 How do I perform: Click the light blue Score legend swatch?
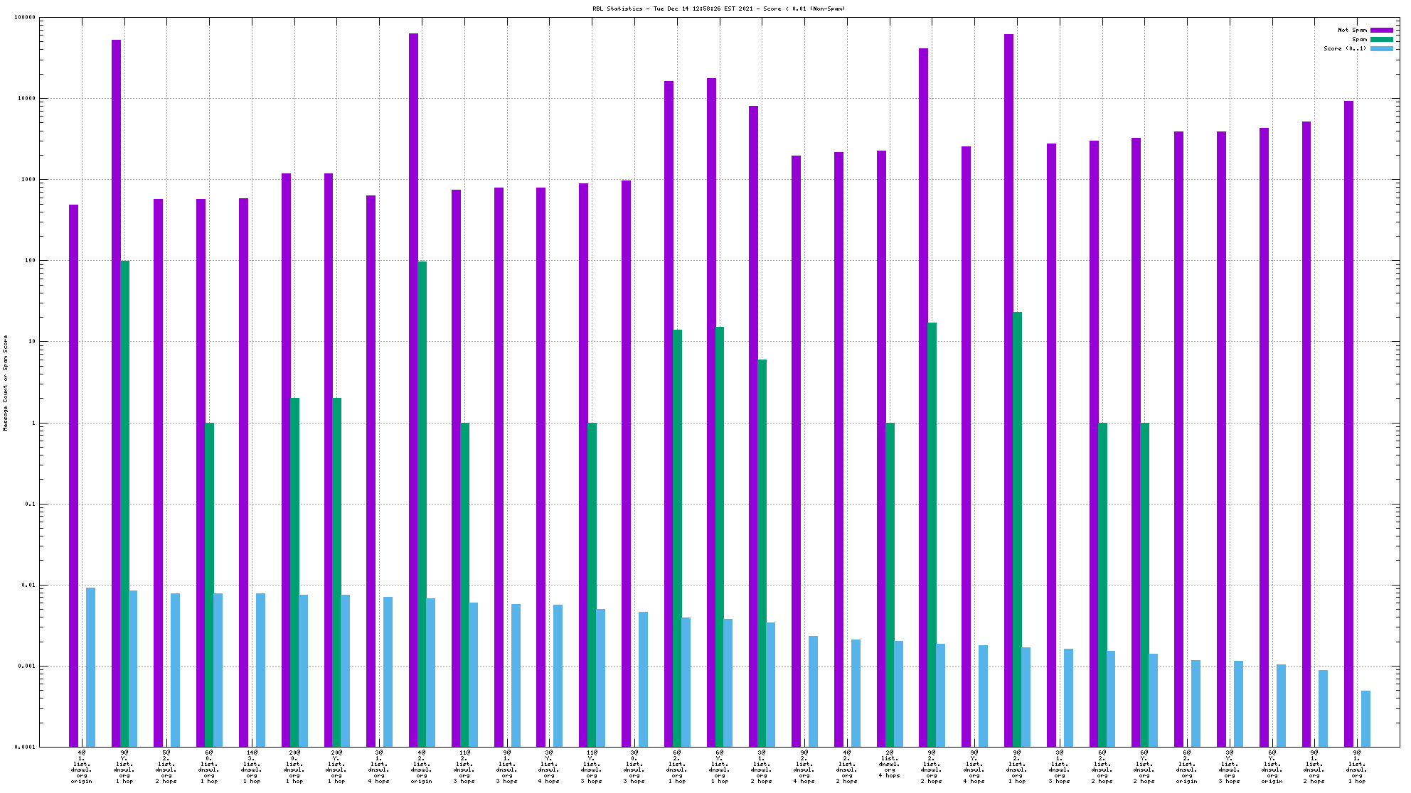(x=1382, y=48)
